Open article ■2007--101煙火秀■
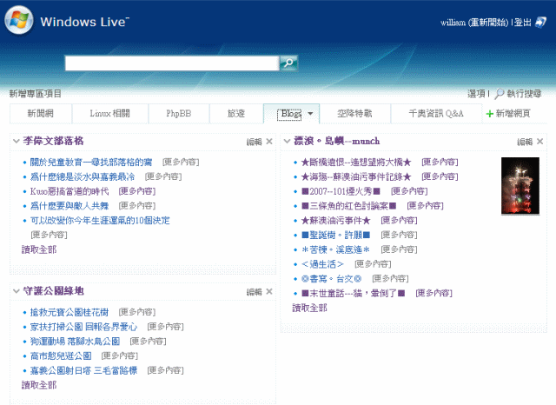The height and width of the screenshot is (405, 556). pyautogui.click(x=341, y=191)
